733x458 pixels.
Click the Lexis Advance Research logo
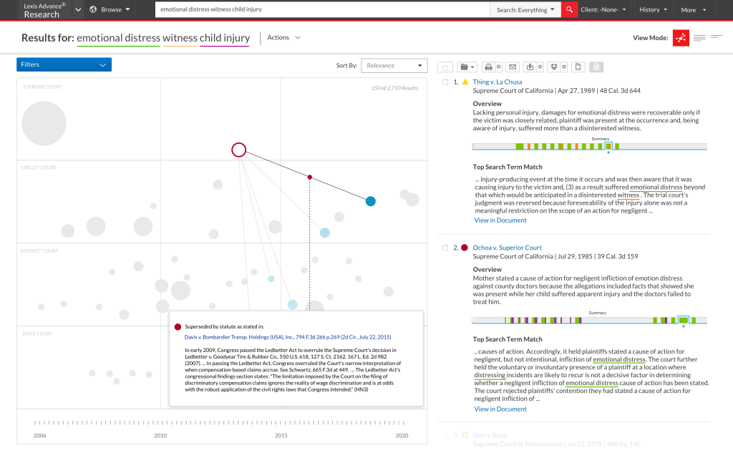(44, 10)
